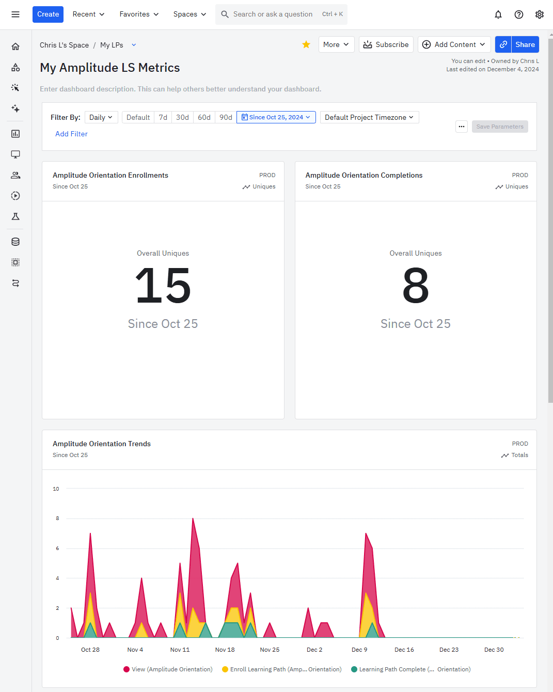This screenshot has width=553, height=692.
Task: Select the 7d date range option
Action: click(163, 117)
